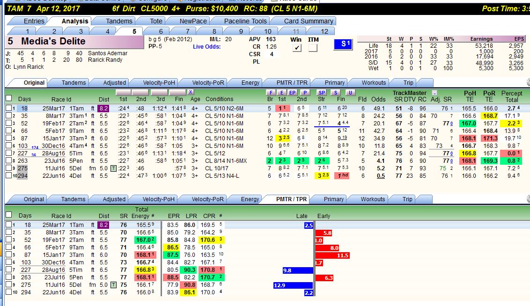Click gear icon right of upper Trip tab
This screenshot has width=530, height=306.
(x=528, y=82)
